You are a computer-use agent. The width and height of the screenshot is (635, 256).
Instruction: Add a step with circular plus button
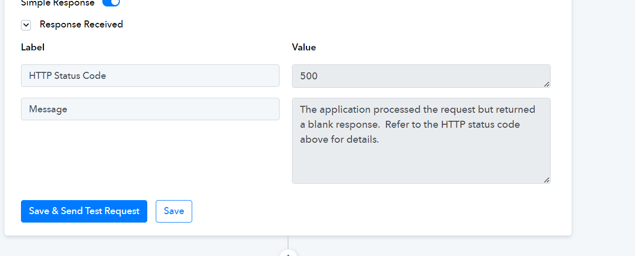pos(288,253)
